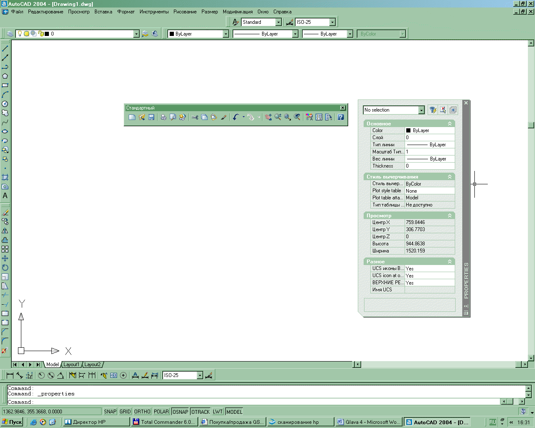Click the Пуск start button
This screenshot has width=535, height=428.
click(x=12, y=422)
